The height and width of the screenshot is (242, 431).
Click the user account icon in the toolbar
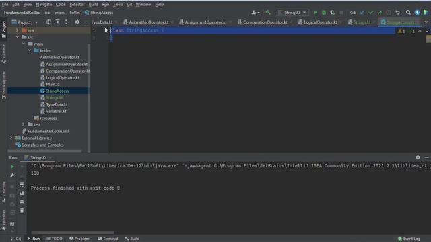point(255,13)
